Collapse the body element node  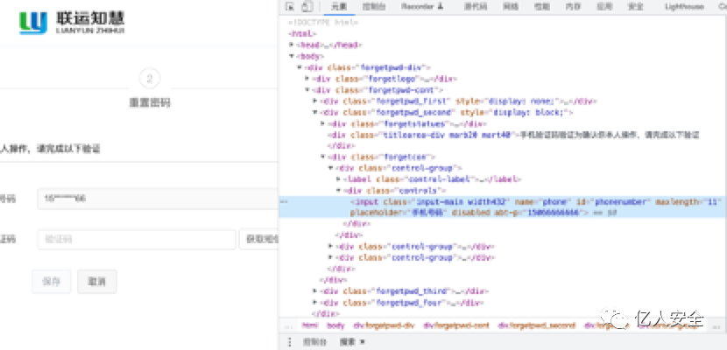tap(291, 56)
